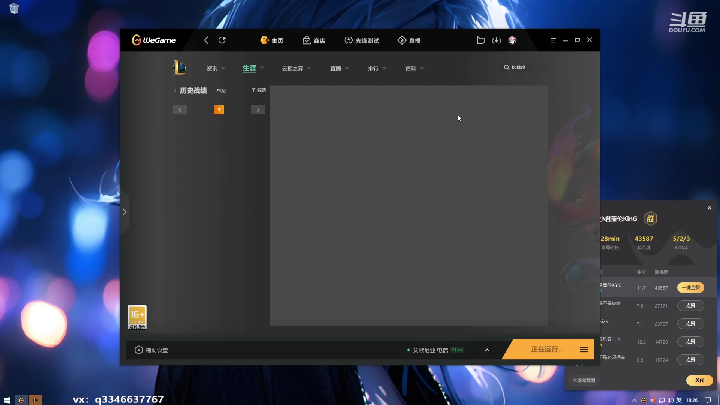Click the 5/2/3 K/D/A value

click(681, 239)
